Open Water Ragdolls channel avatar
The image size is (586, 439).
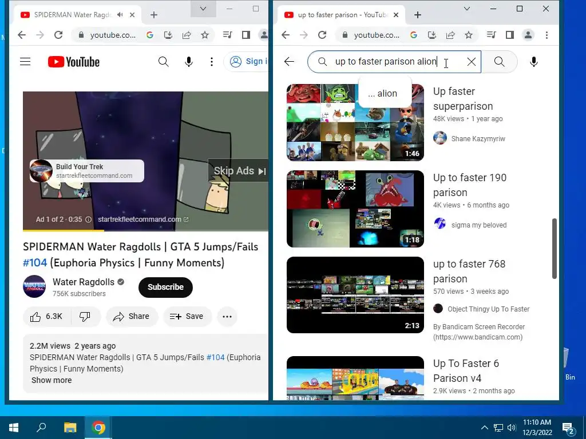pos(34,286)
